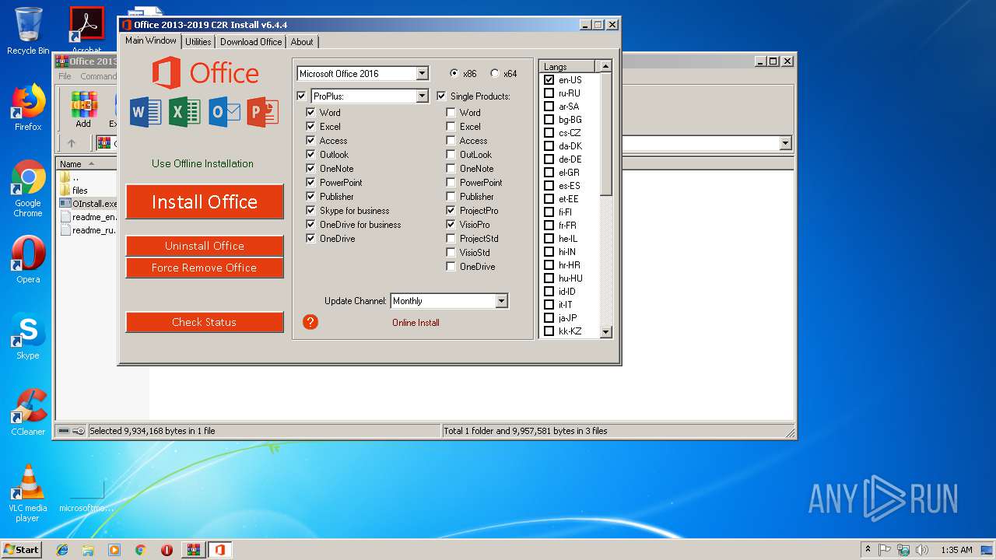Image resolution: width=996 pixels, height=560 pixels.
Task: Switch to Office installer taskbar button
Action: coord(219,550)
